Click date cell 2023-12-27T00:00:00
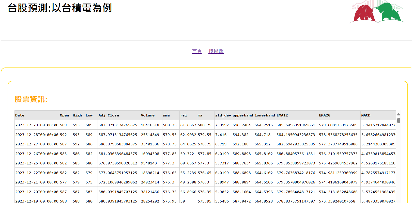The height and width of the screenshot is (203, 412). coord(37,144)
